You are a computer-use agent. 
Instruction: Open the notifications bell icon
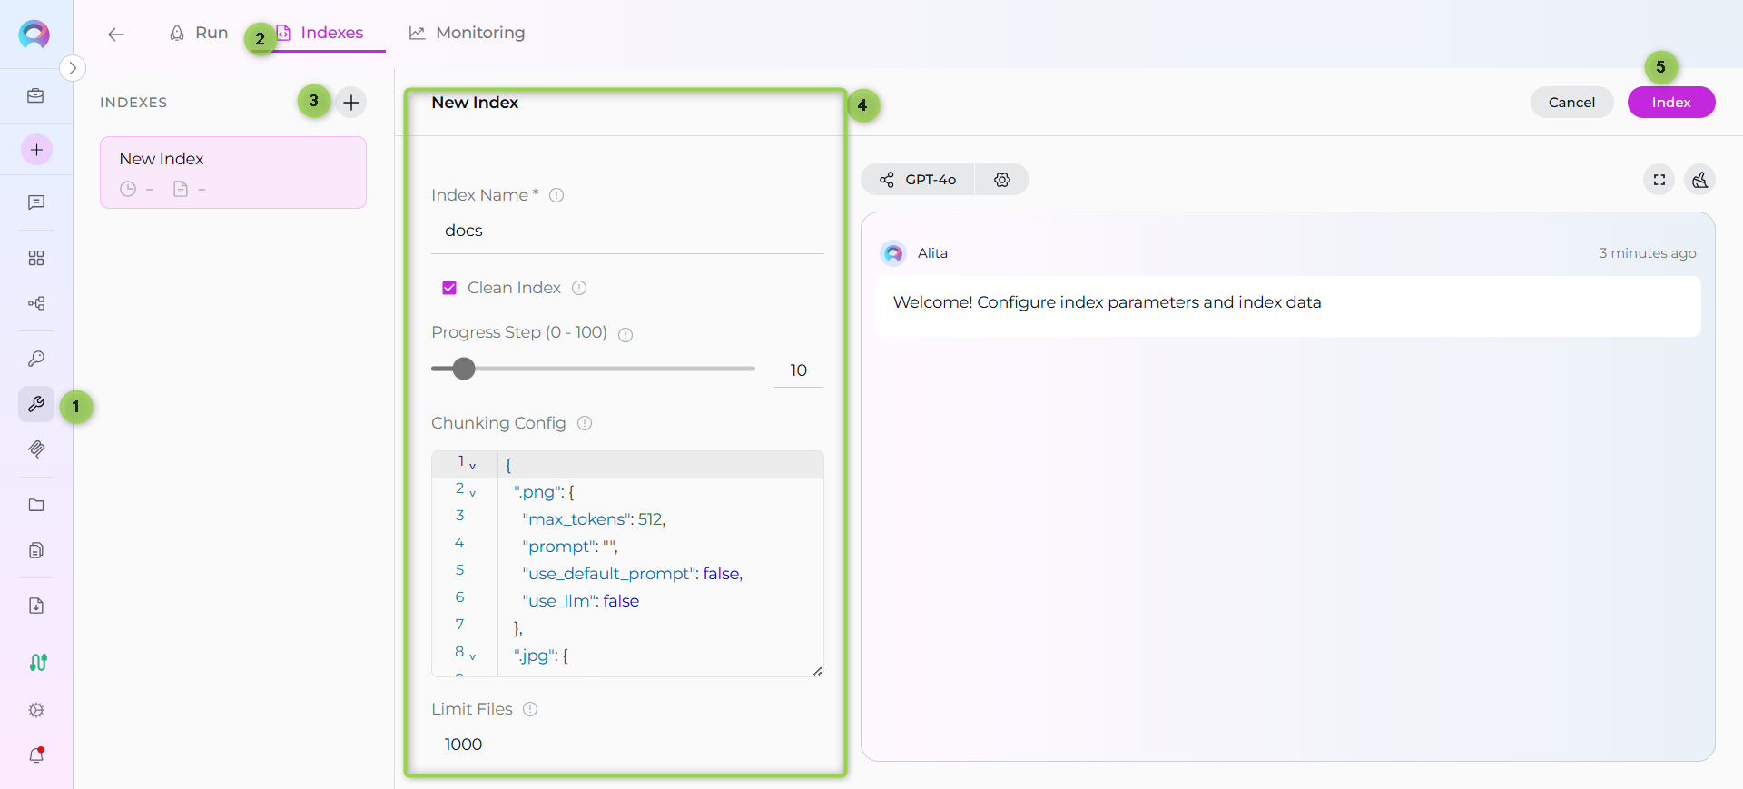36,754
